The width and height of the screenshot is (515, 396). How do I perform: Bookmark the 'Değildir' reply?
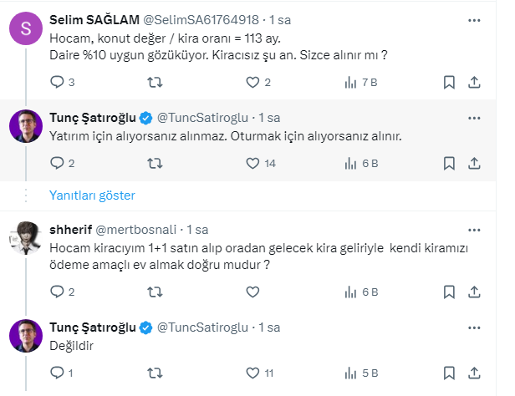coord(449,373)
